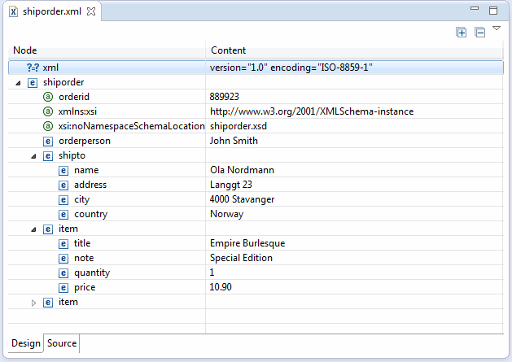Open the view menu triangle icon
The width and height of the screenshot is (512, 362).
(x=497, y=28)
